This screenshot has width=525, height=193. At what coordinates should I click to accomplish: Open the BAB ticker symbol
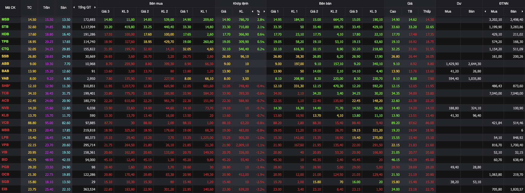[x=5, y=71]
